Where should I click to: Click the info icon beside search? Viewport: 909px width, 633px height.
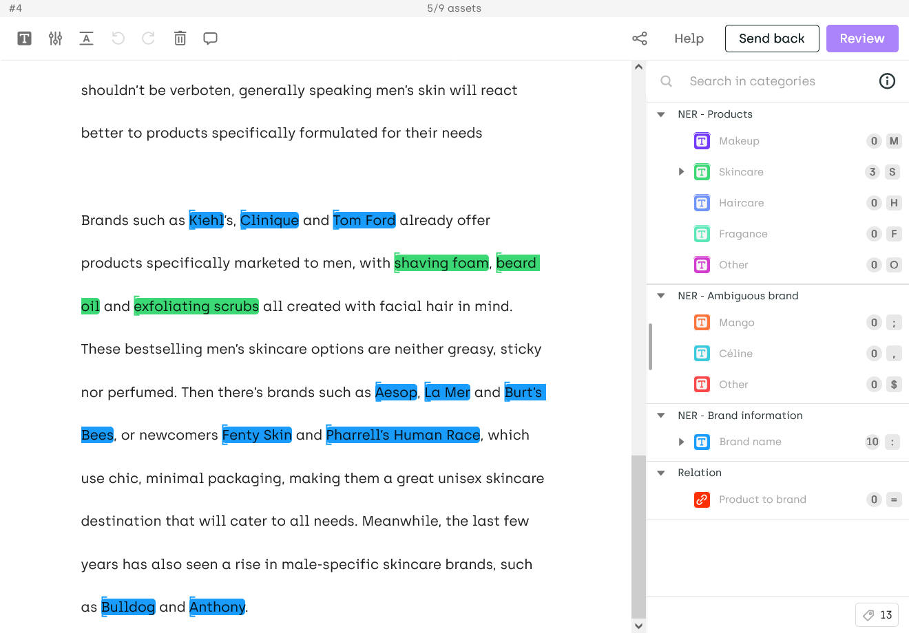[x=887, y=81]
